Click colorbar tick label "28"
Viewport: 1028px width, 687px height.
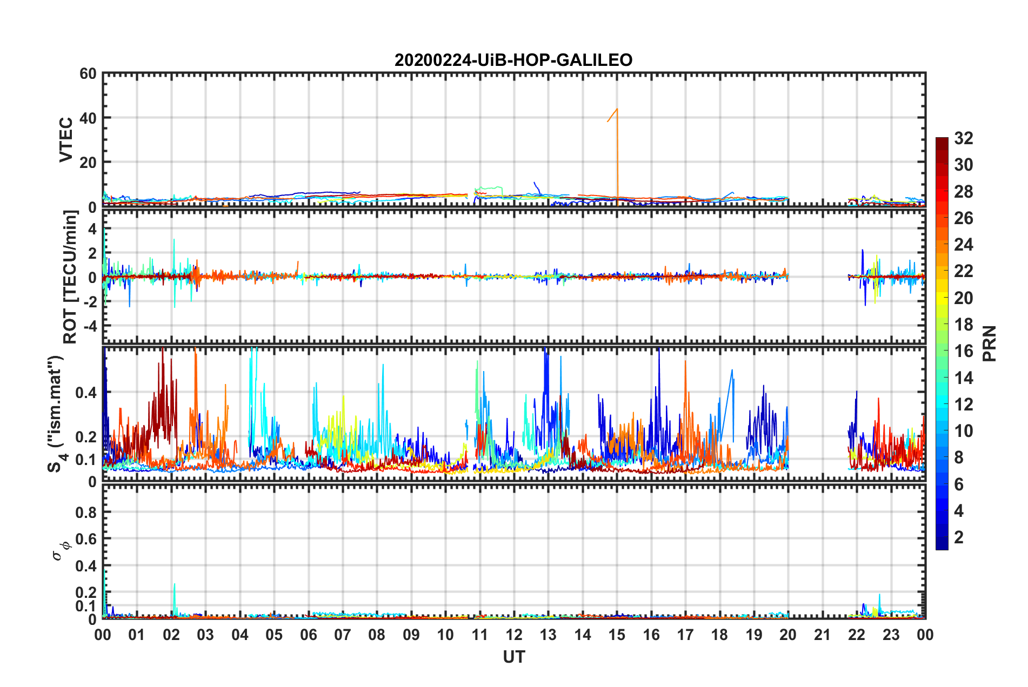(964, 192)
